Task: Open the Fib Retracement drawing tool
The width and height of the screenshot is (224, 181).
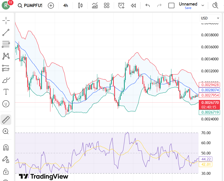Action: [x=6, y=44]
